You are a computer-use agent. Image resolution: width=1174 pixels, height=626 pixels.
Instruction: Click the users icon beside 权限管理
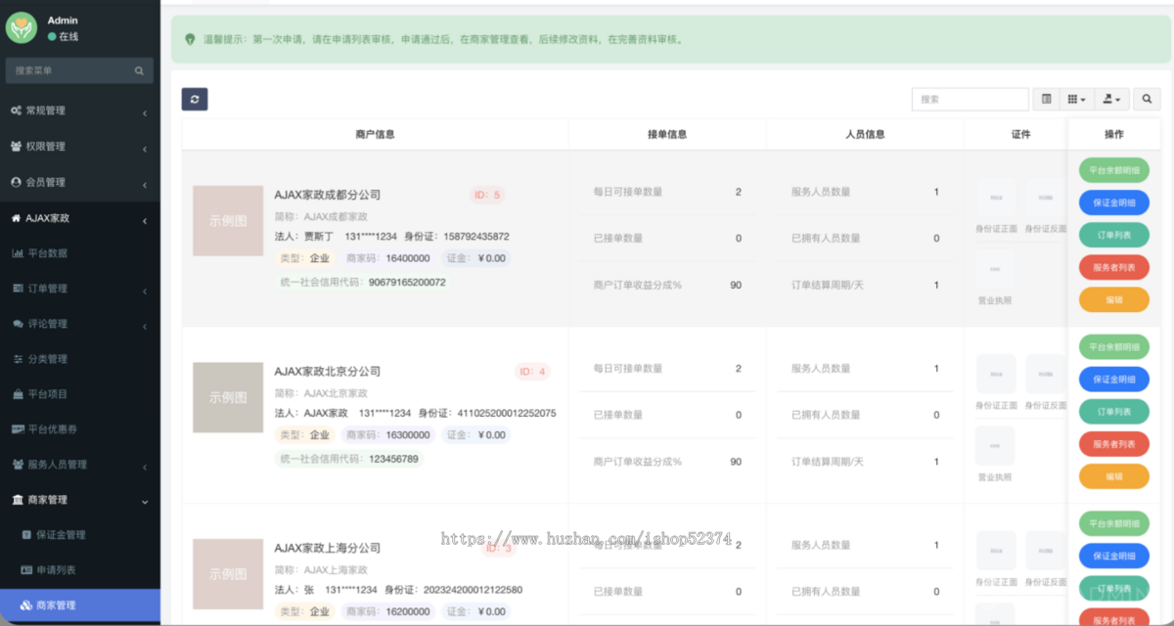point(17,146)
